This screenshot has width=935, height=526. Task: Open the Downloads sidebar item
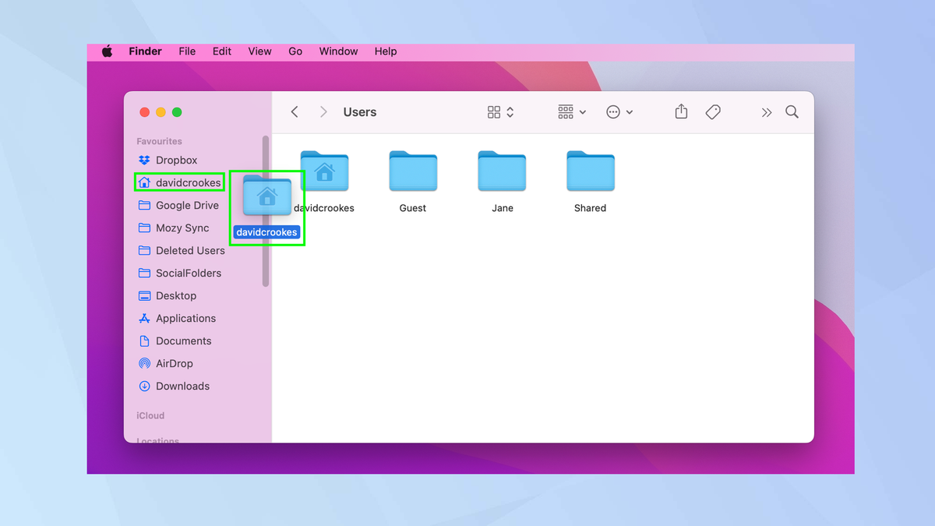click(x=182, y=386)
